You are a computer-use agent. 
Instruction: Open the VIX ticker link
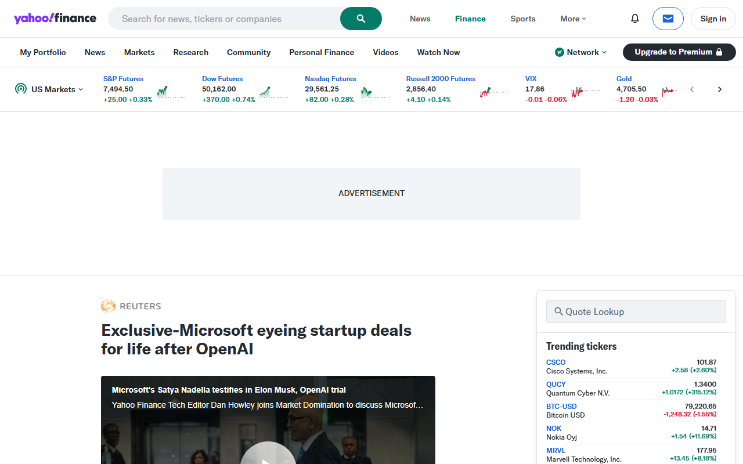531,79
